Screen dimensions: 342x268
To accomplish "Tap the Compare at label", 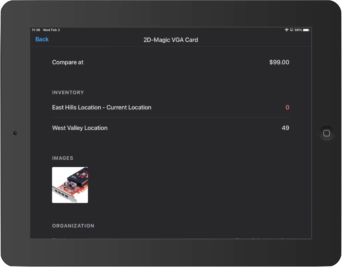I will (x=68, y=62).
